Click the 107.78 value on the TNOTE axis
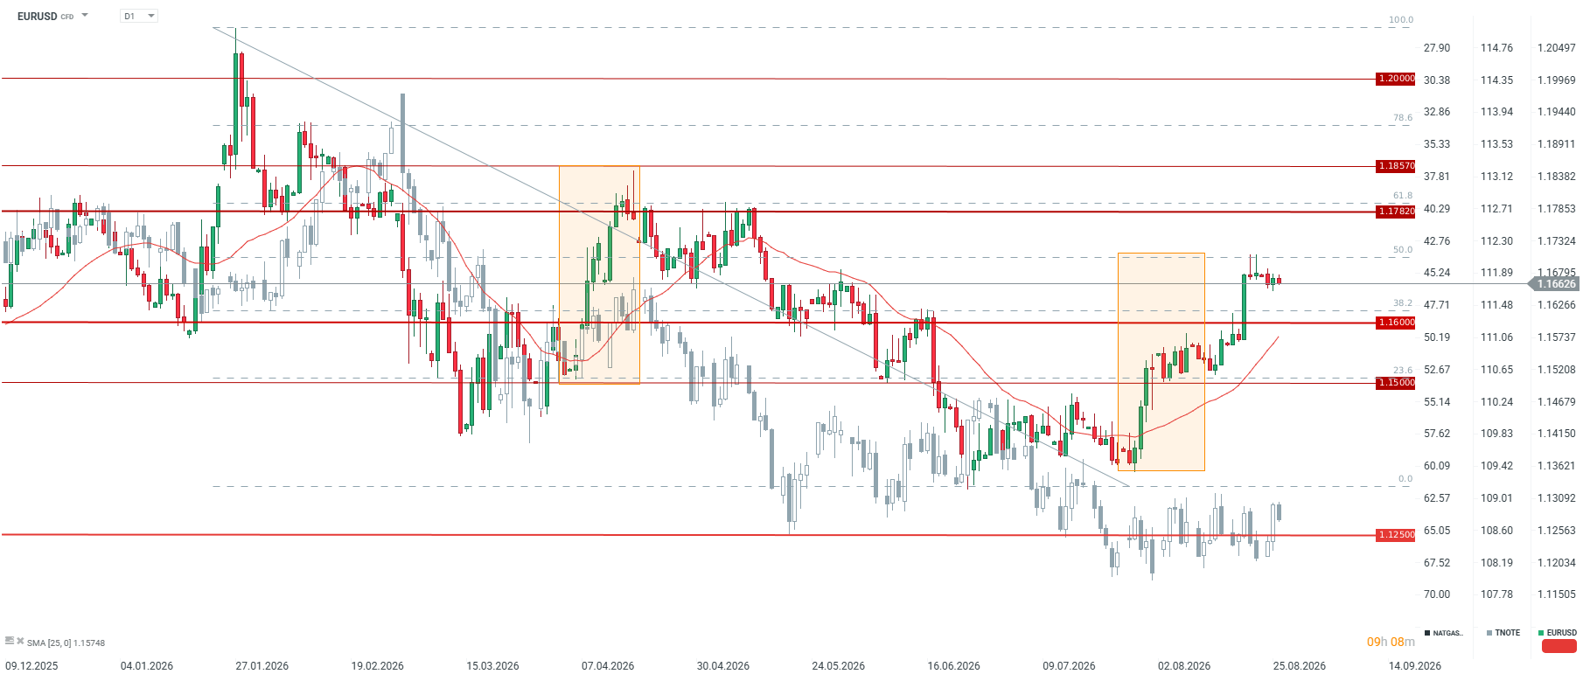Viewport: 1590px width, 681px height. point(1496,594)
